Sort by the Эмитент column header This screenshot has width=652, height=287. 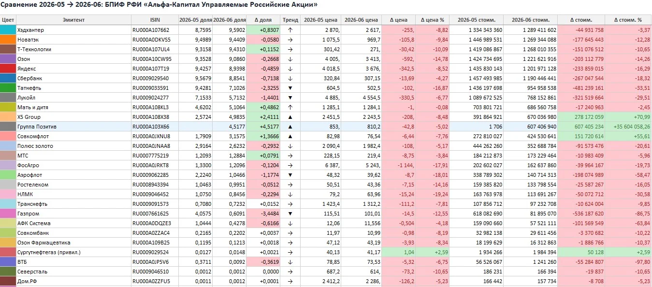click(73, 20)
